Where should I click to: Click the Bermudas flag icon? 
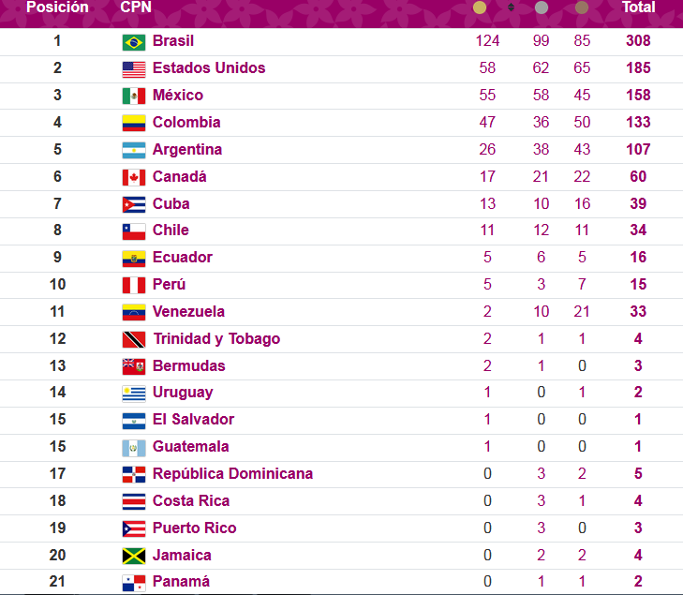[134, 366]
